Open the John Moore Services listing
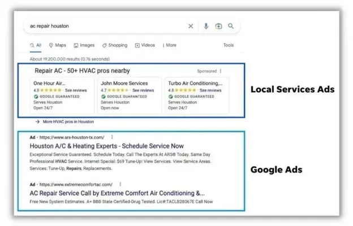Image resolution: width=353 pixels, height=226 pixels. tap(124, 83)
